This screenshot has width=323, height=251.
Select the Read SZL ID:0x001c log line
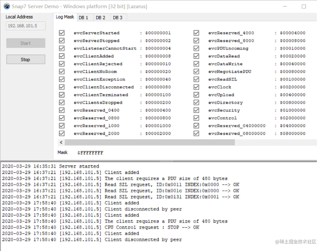pos(121,191)
